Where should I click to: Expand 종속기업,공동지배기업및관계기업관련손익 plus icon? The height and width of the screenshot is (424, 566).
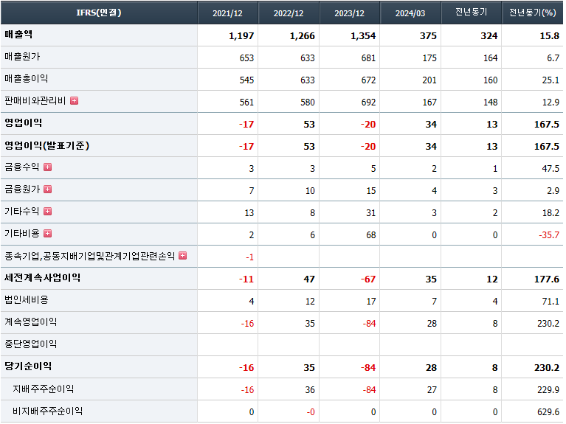pyautogui.click(x=183, y=255)
